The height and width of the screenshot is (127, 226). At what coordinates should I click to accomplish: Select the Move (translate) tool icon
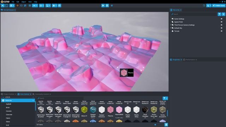[18, 6]
